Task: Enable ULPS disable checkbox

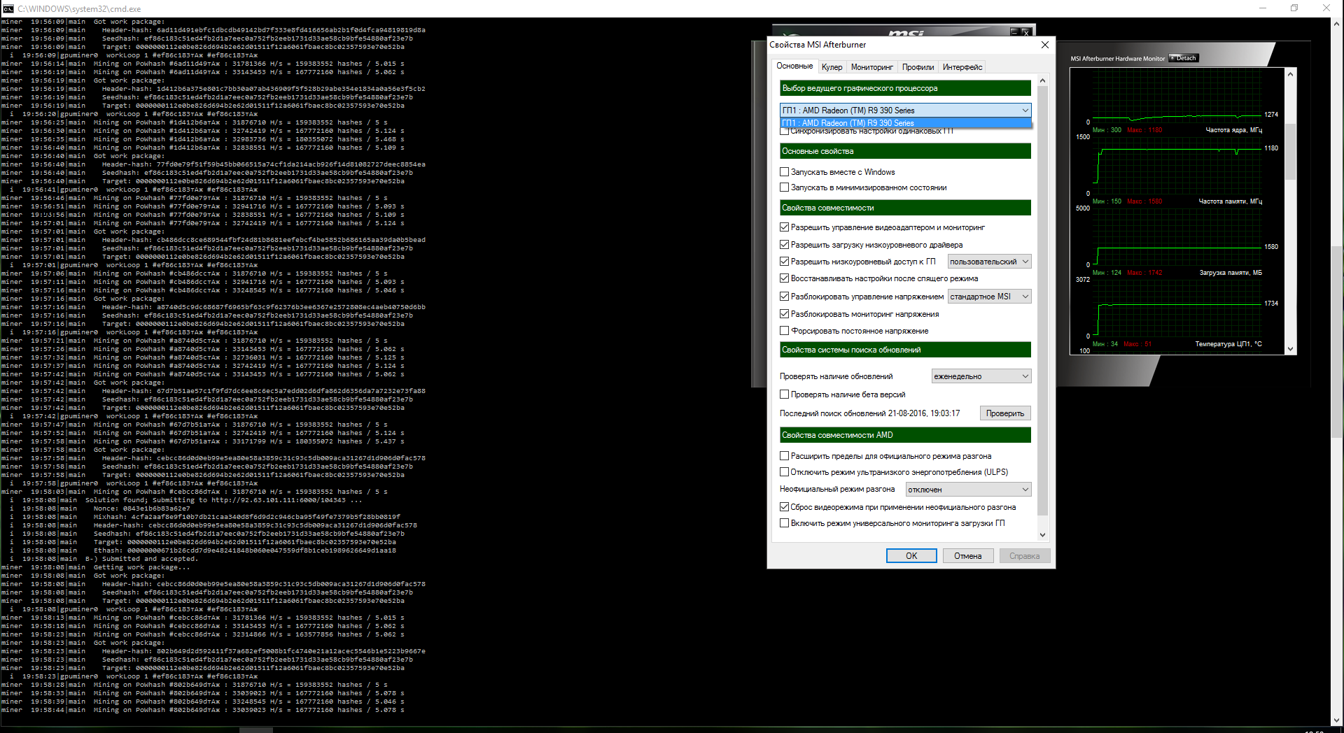Action: point(785,472)
